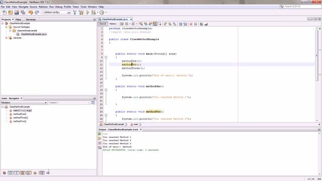Collapse the ClassMethodExample project node

pyautogui.click(x=3, y=24)
